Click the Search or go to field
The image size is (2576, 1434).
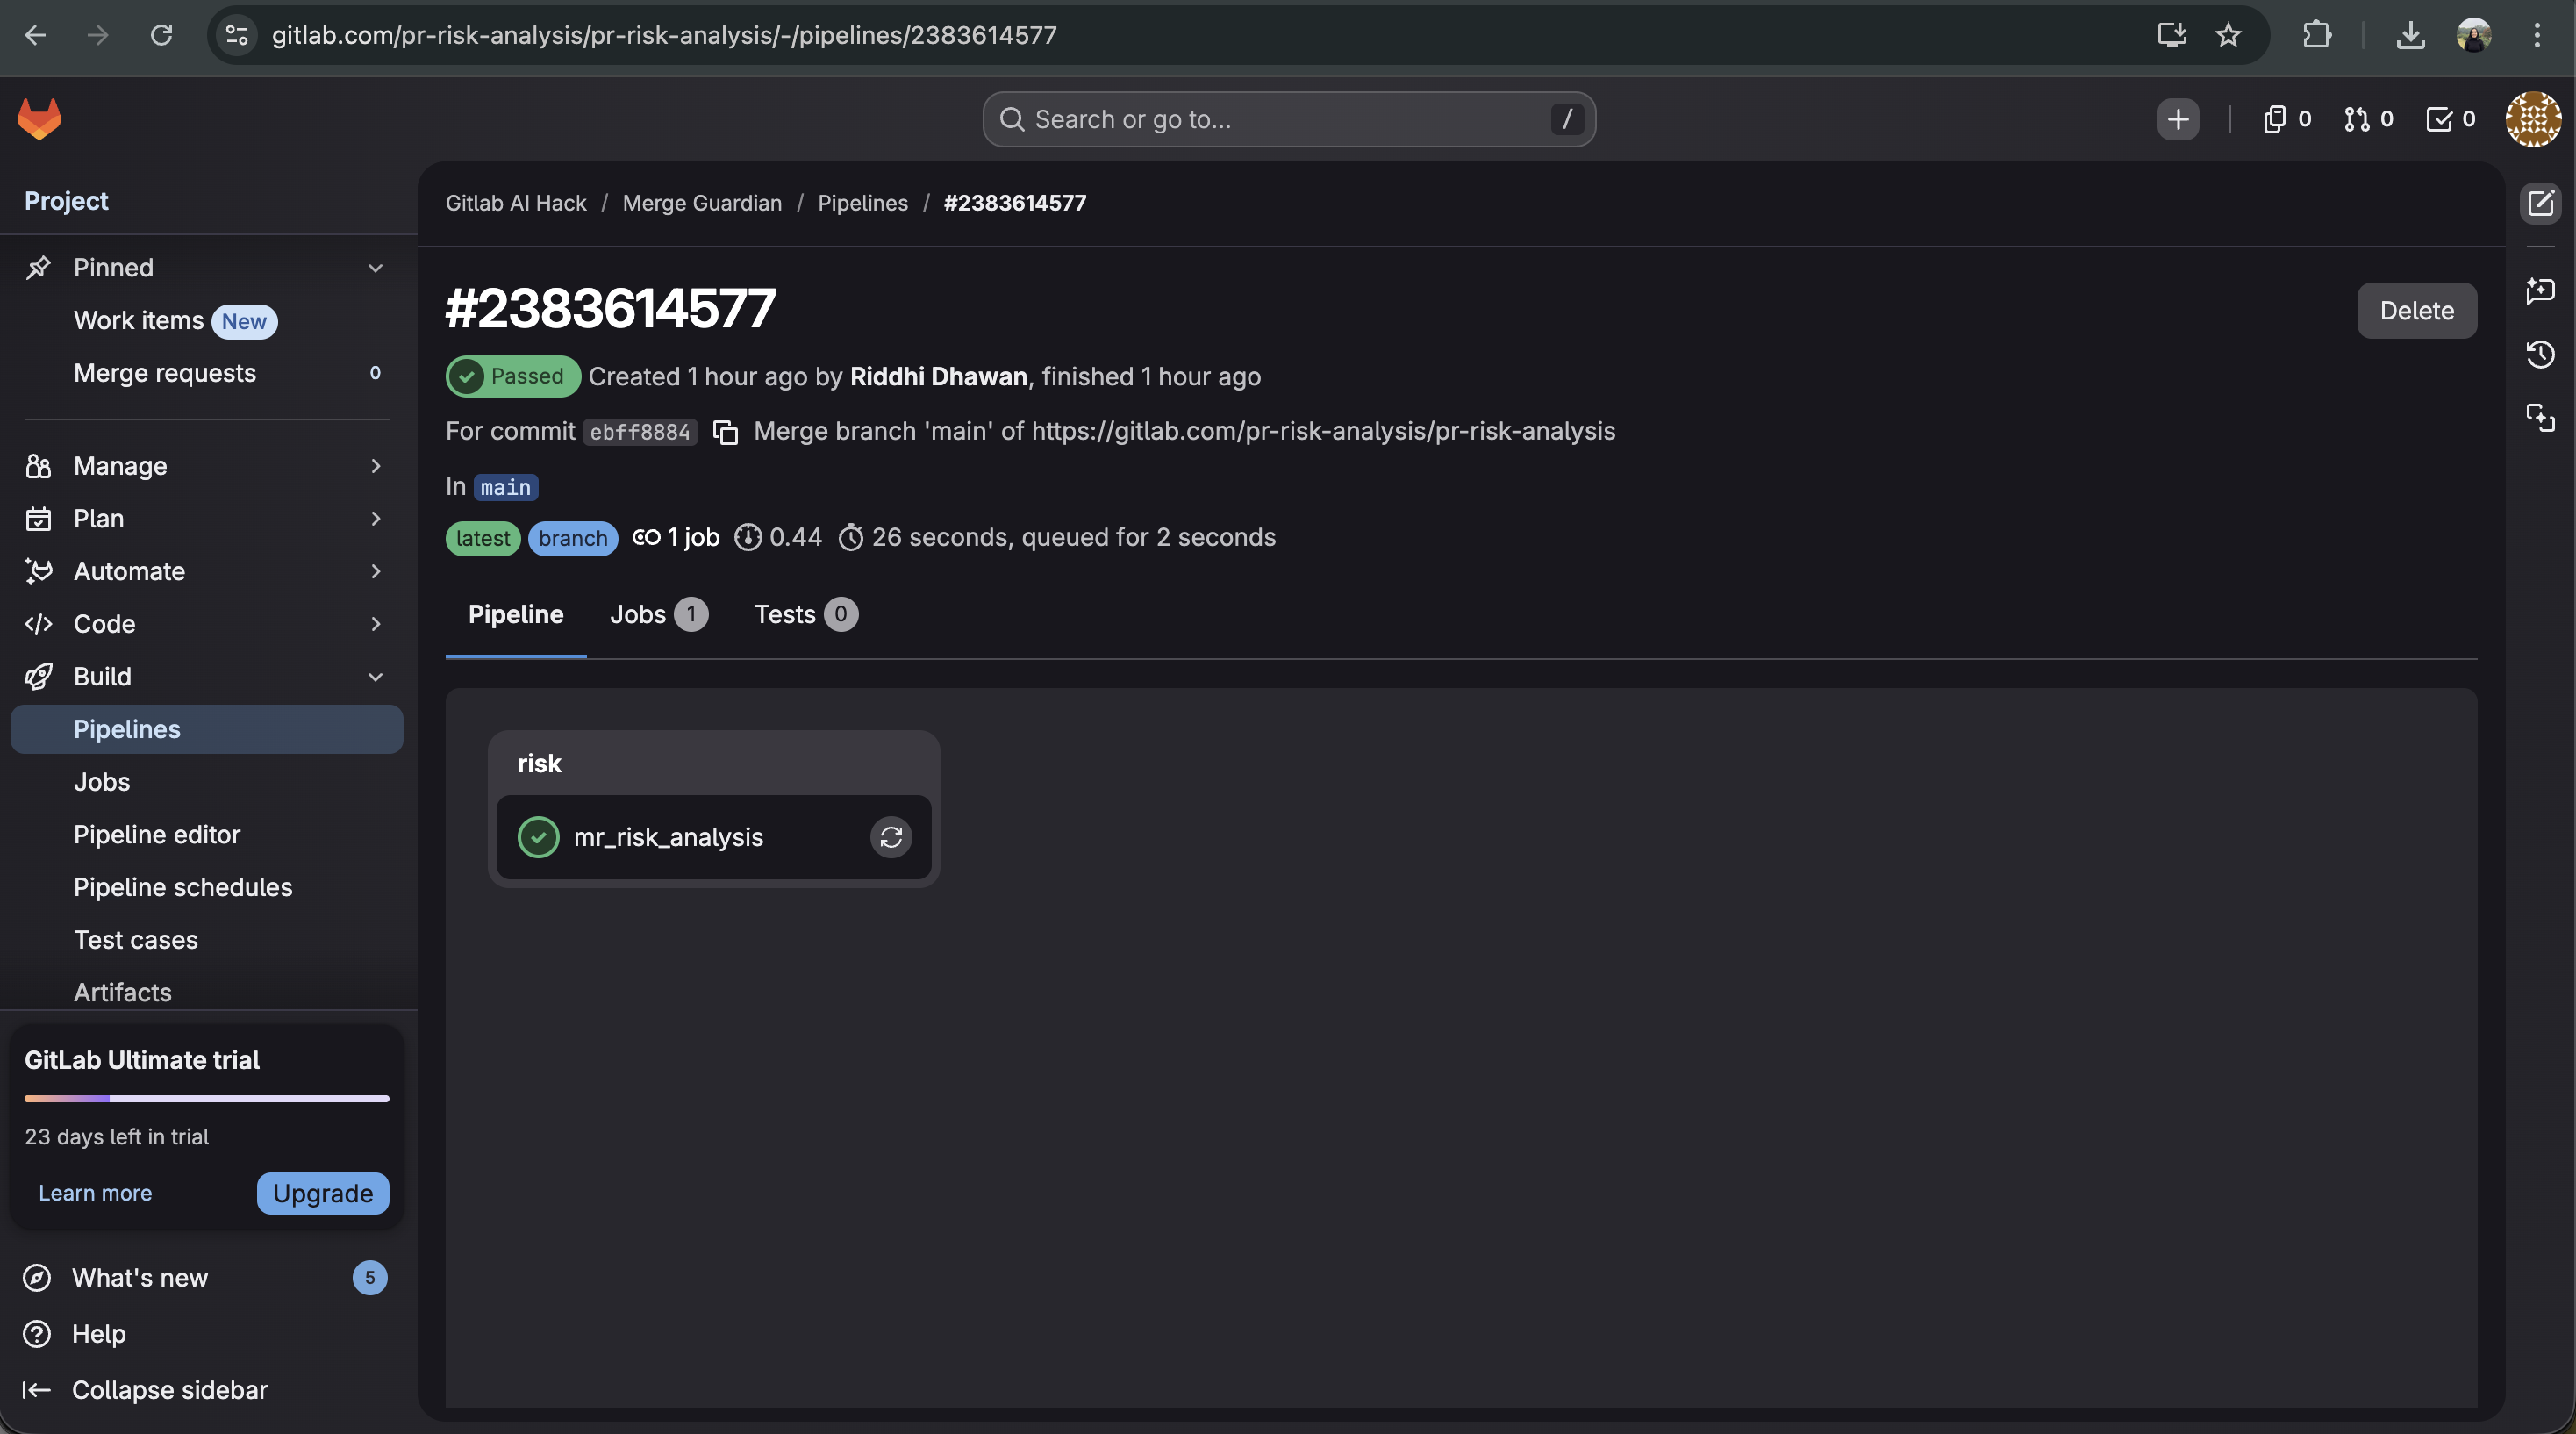pyautogui.click(x=1288, y=120)
